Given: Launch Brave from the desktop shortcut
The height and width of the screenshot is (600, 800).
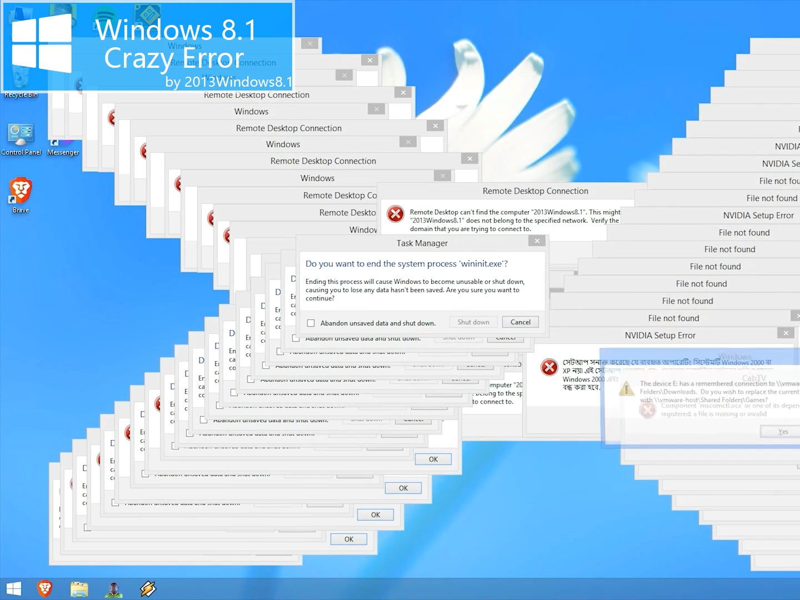Looking at the screenshot, I should click(x=21, y=196).
